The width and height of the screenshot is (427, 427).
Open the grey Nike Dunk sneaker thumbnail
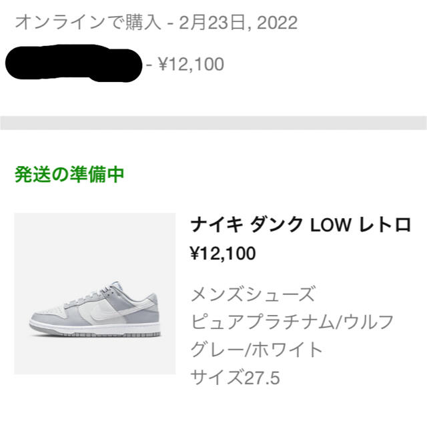pyautogui.click(x=95, y=294)
